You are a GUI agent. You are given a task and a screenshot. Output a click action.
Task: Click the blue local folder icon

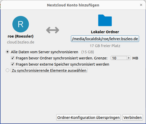click(105, 20)
